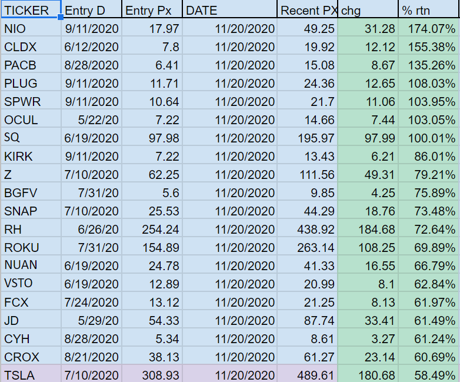Viewport: 460px width, 382px height.
Task: Click PACB entry date 8/28/2020
Action: click(x=91, y=64)
